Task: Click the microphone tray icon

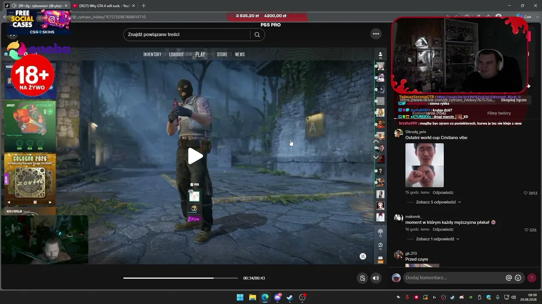Action: [498, 297]
